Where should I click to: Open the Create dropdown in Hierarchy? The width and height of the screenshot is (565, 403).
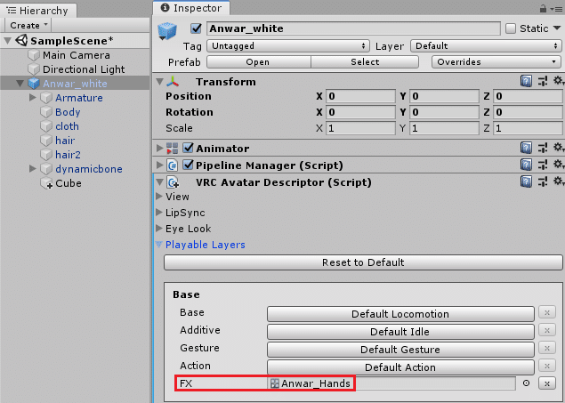click(28, 26)
